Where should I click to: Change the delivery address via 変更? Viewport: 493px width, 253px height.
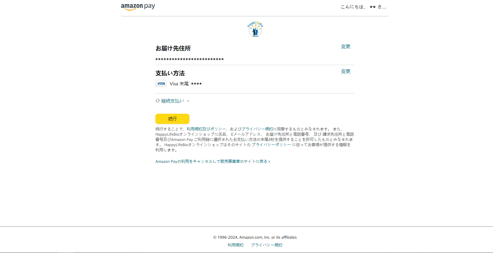point(346,47)
